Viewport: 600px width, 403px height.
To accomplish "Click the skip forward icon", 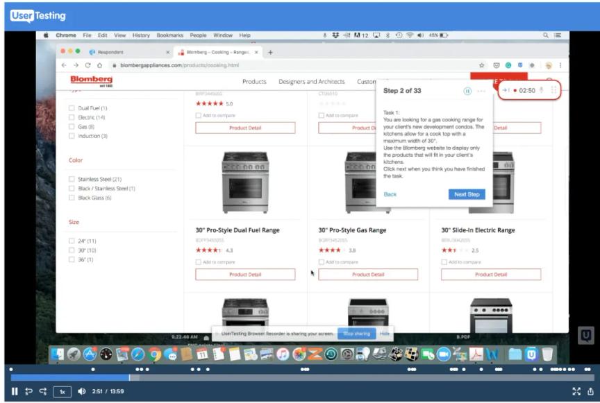I will (43, 391).
